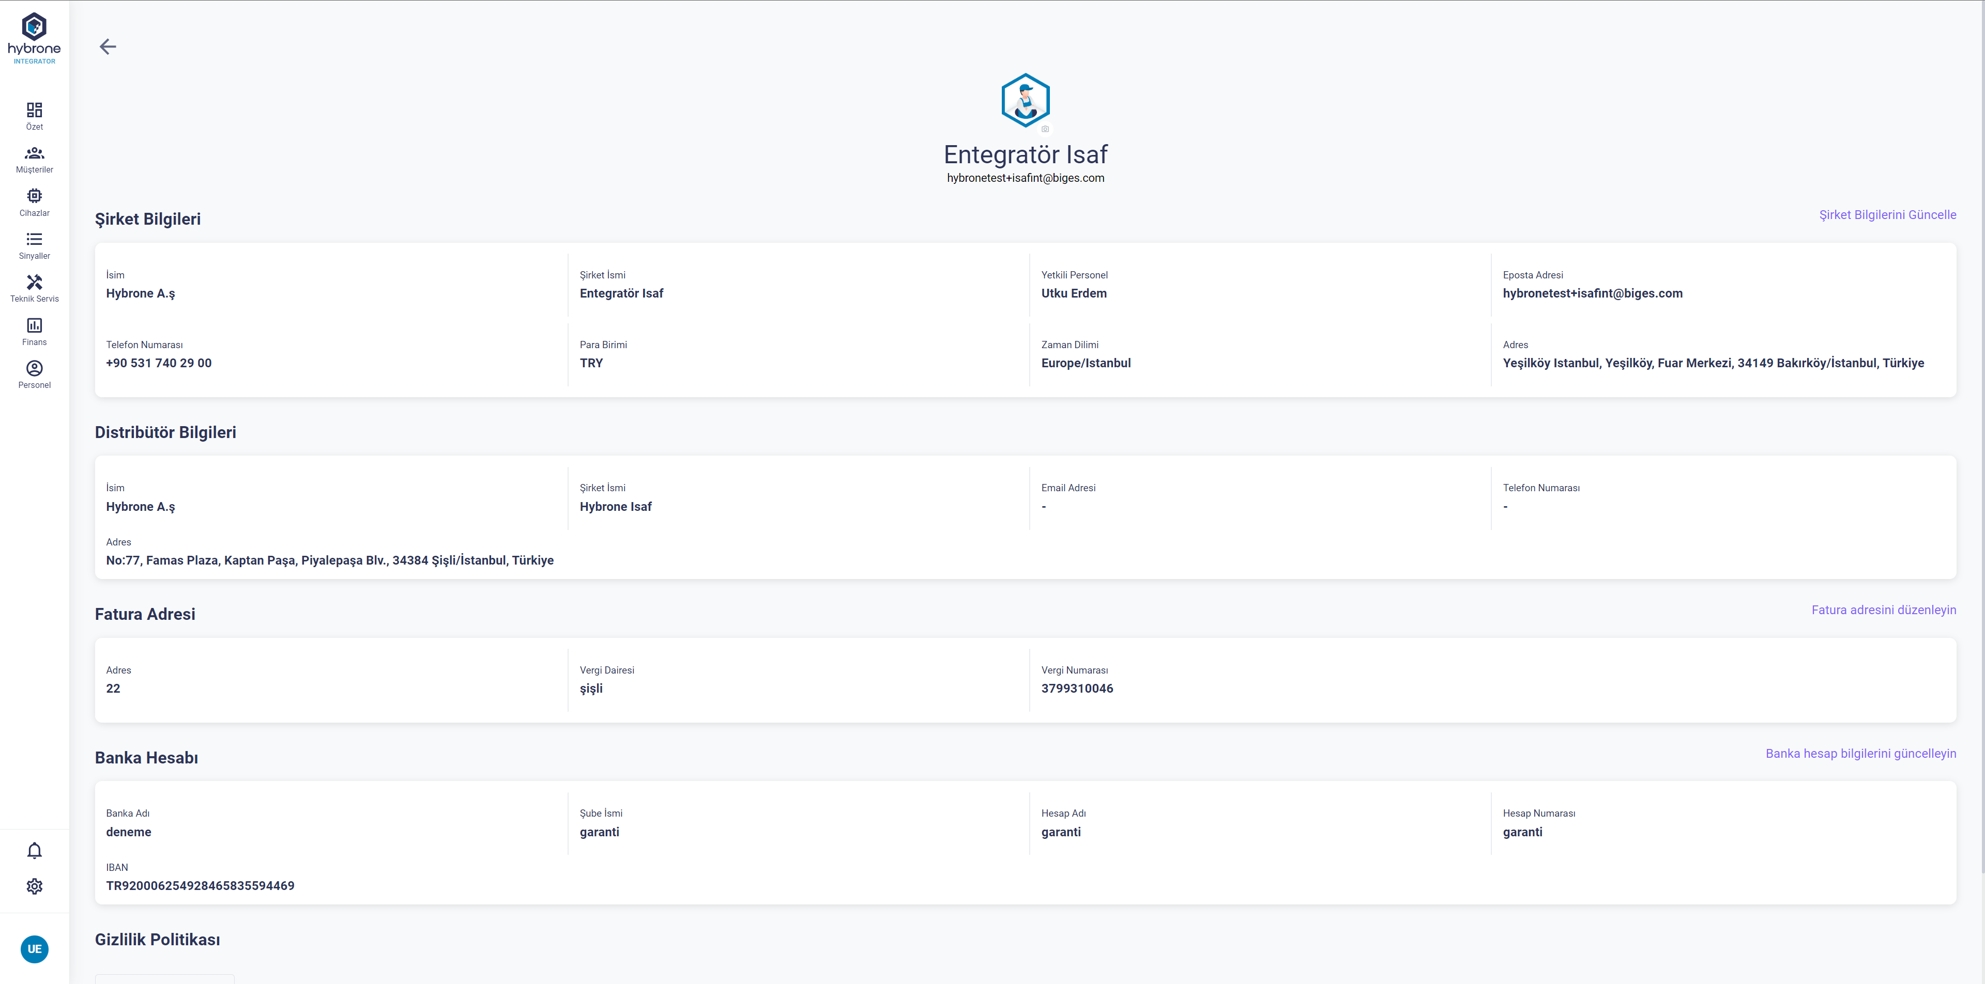Click the UE user avatar
The image size is (1985, 984).
[34, 948]
